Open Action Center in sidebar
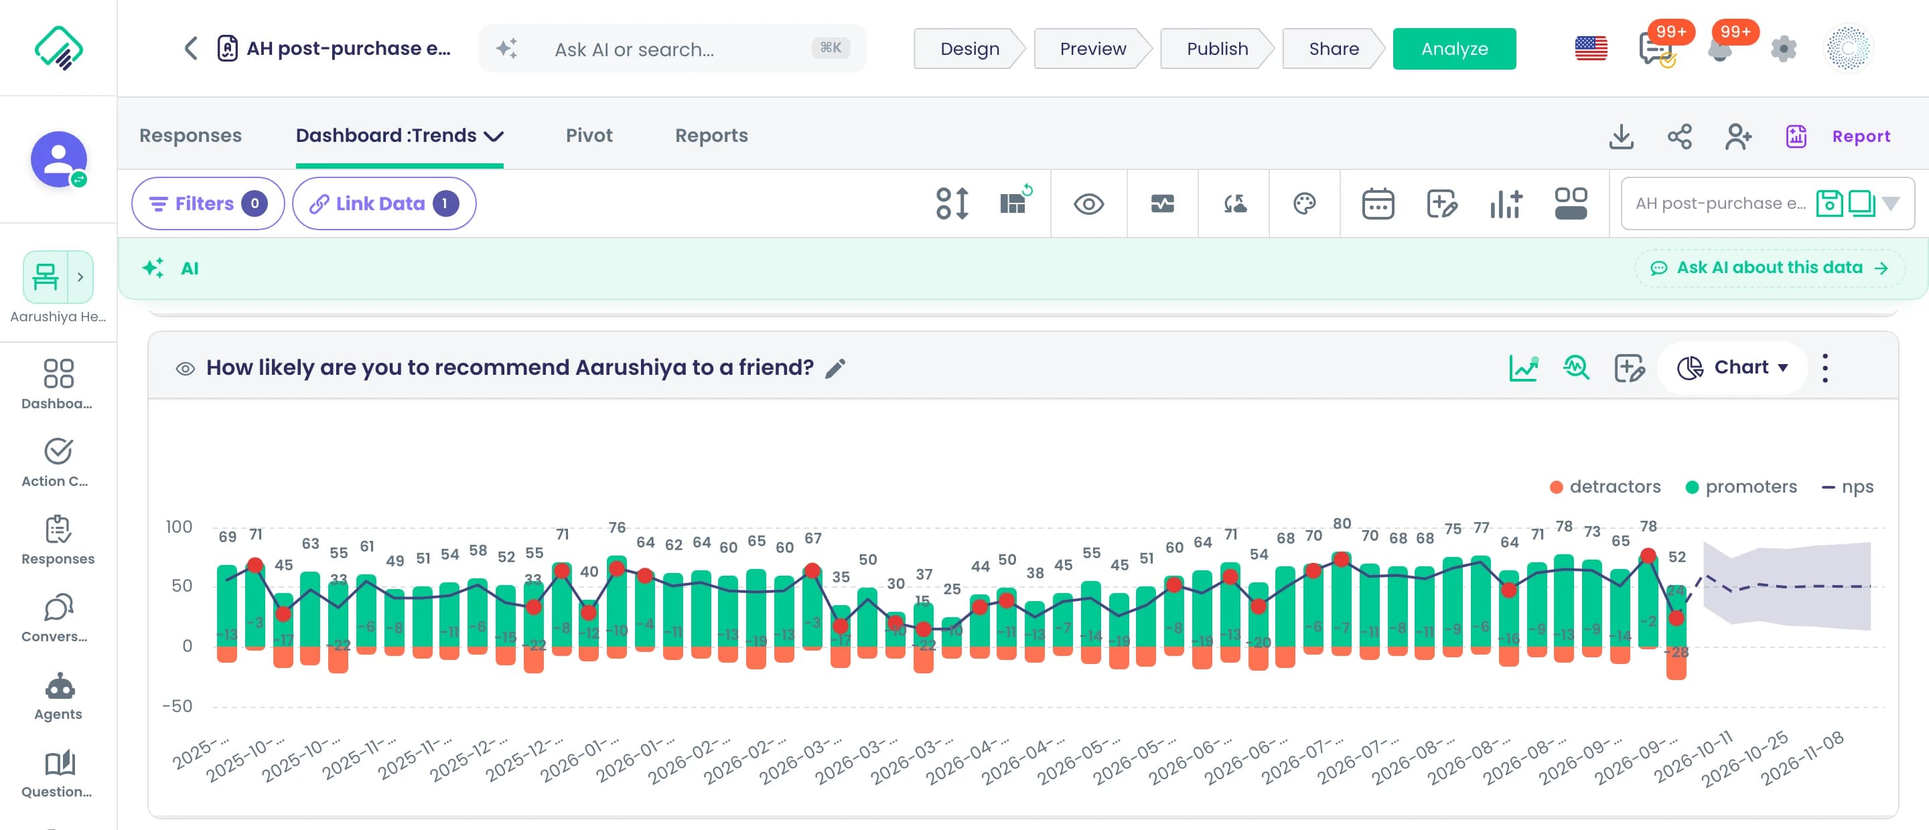The image size is (1929, 830). tap(58, 463)
